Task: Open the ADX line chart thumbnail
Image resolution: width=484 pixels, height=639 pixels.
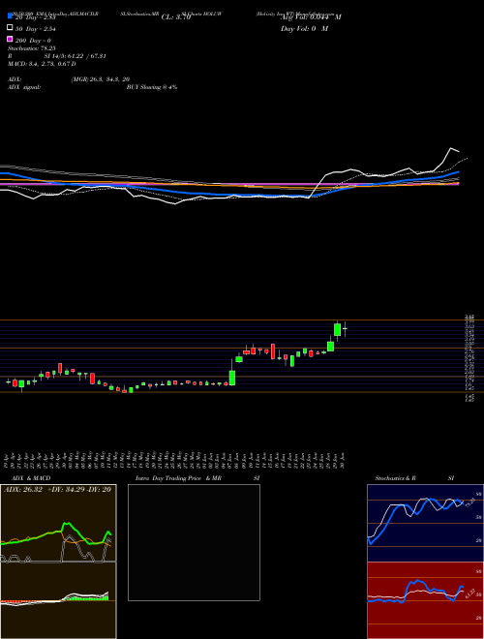Action: click(58, 523)
